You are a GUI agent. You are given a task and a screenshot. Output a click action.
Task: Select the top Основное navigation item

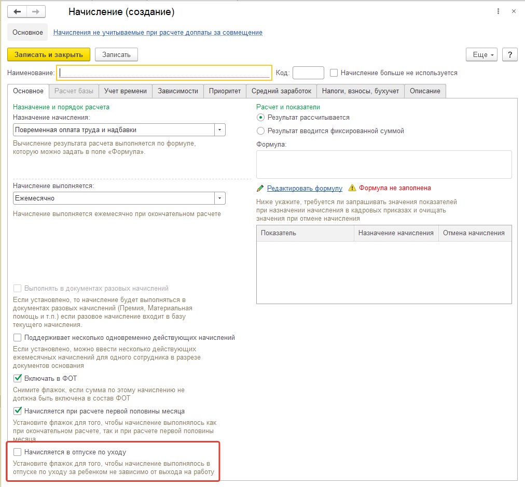(27, 33)
